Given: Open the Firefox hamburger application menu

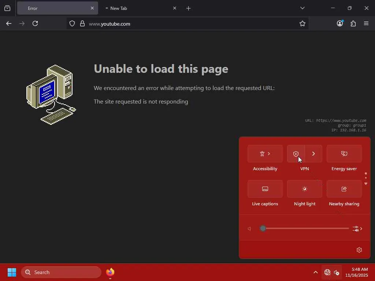Looking at the screenshot, I should tap(366, 23).
